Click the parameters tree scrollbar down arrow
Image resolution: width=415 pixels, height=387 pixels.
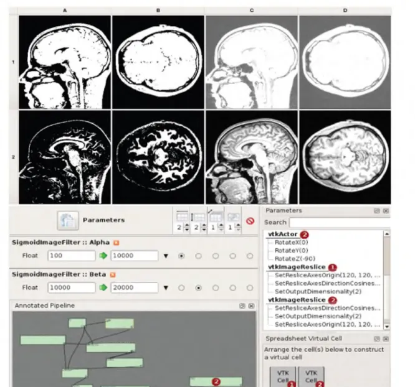(x=387, y=327)
